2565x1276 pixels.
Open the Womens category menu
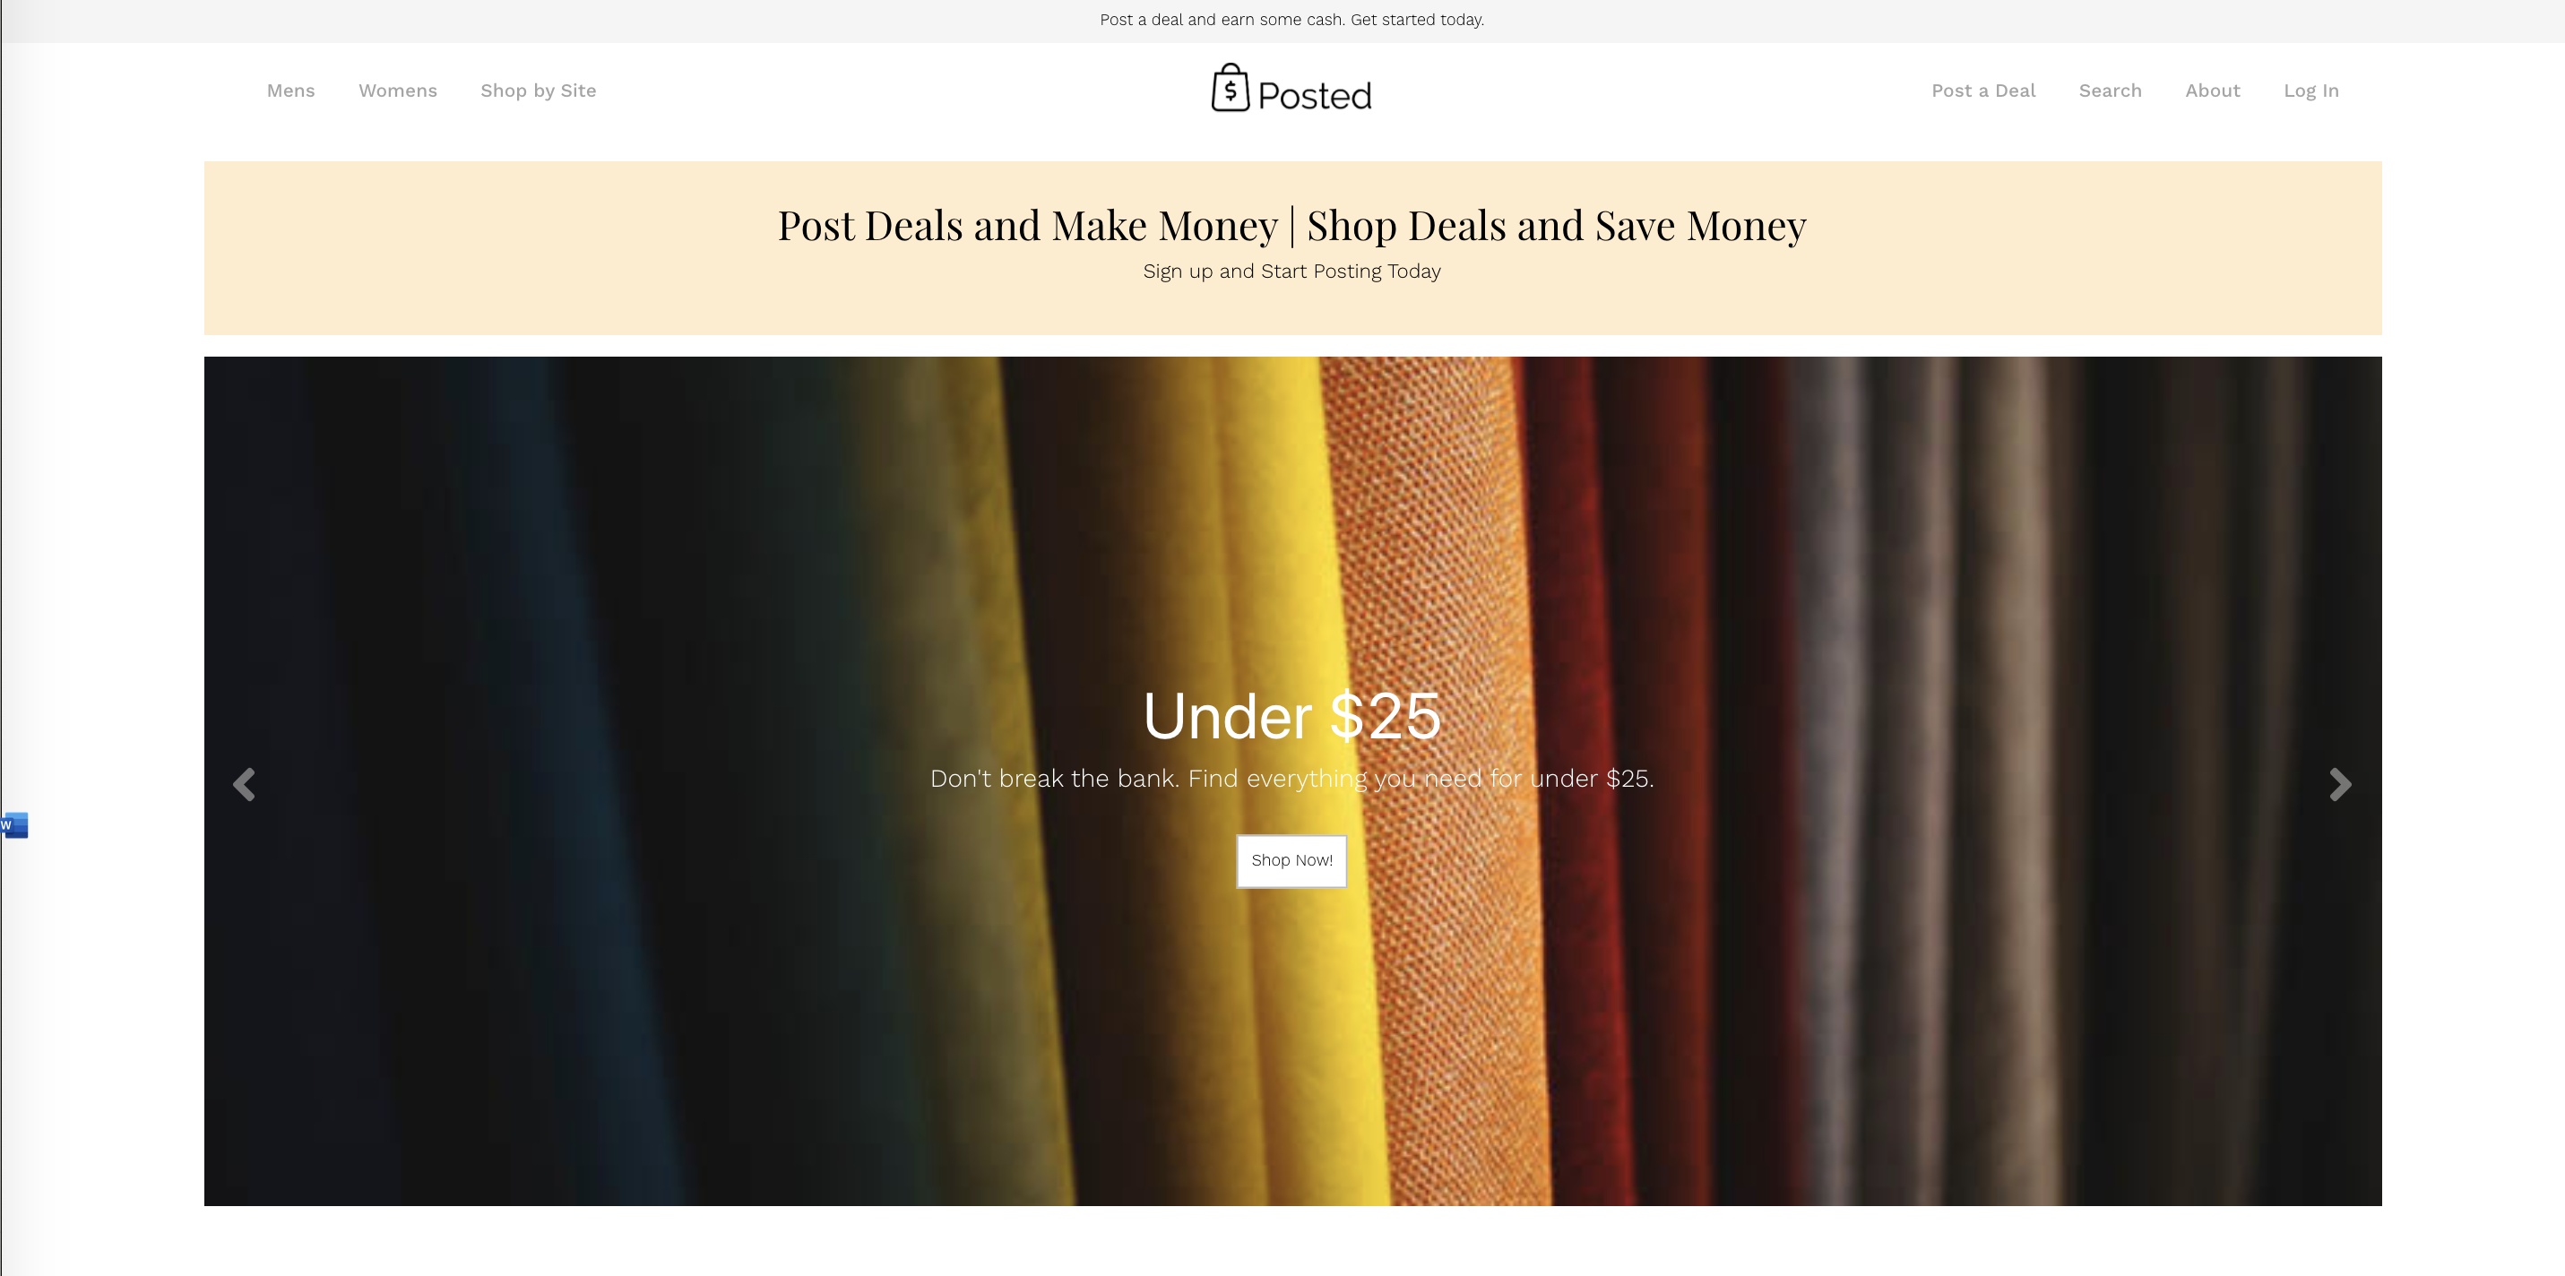click(397, 91)
